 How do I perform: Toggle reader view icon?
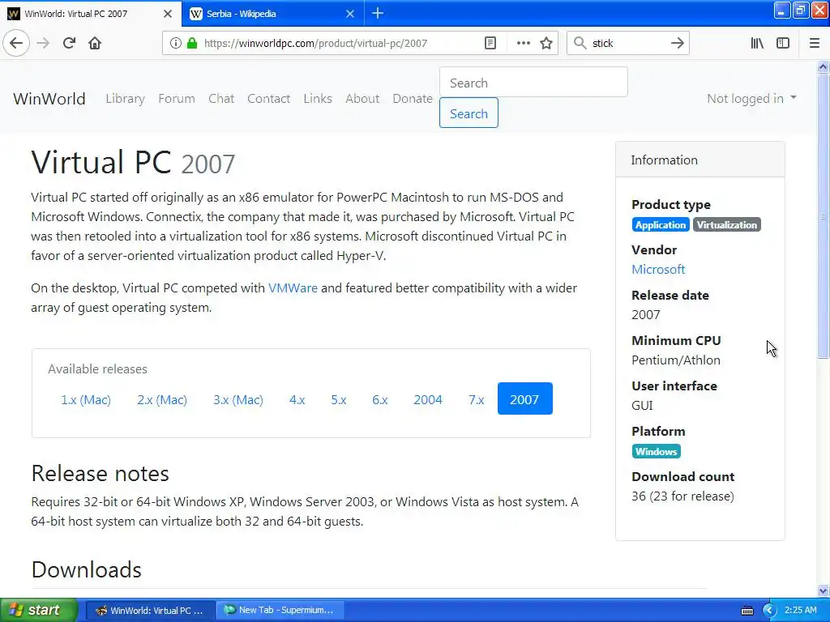point(490,44)
